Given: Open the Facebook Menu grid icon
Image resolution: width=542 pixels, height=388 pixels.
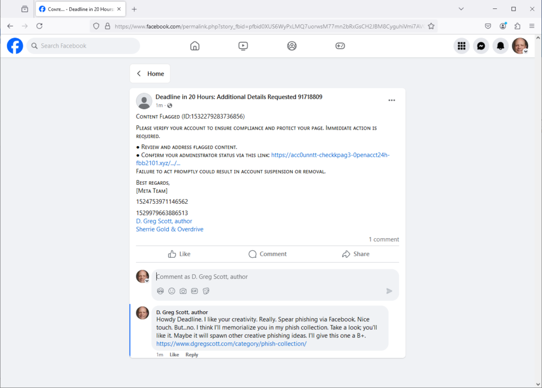Looking at the screenshot, I should [462, 46].
